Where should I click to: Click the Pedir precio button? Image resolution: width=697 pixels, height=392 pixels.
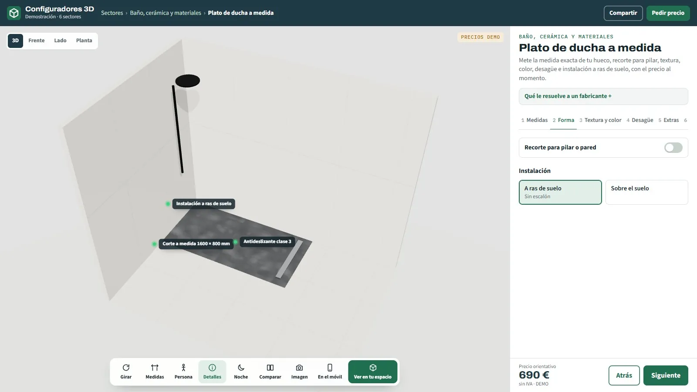[668, 13]
